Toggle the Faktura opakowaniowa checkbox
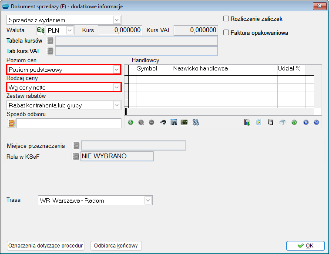Image resolution: width=329 pixels, height=254 pixels. [x=226, y=33]
